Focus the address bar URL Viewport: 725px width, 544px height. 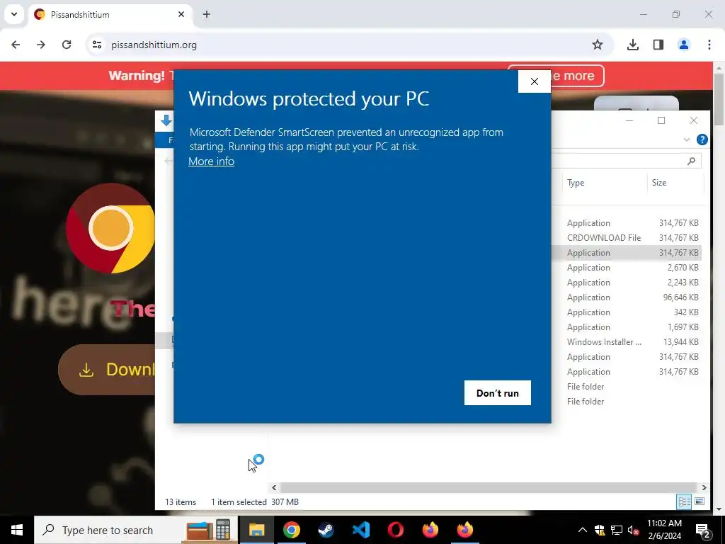(x=154, y=45)
